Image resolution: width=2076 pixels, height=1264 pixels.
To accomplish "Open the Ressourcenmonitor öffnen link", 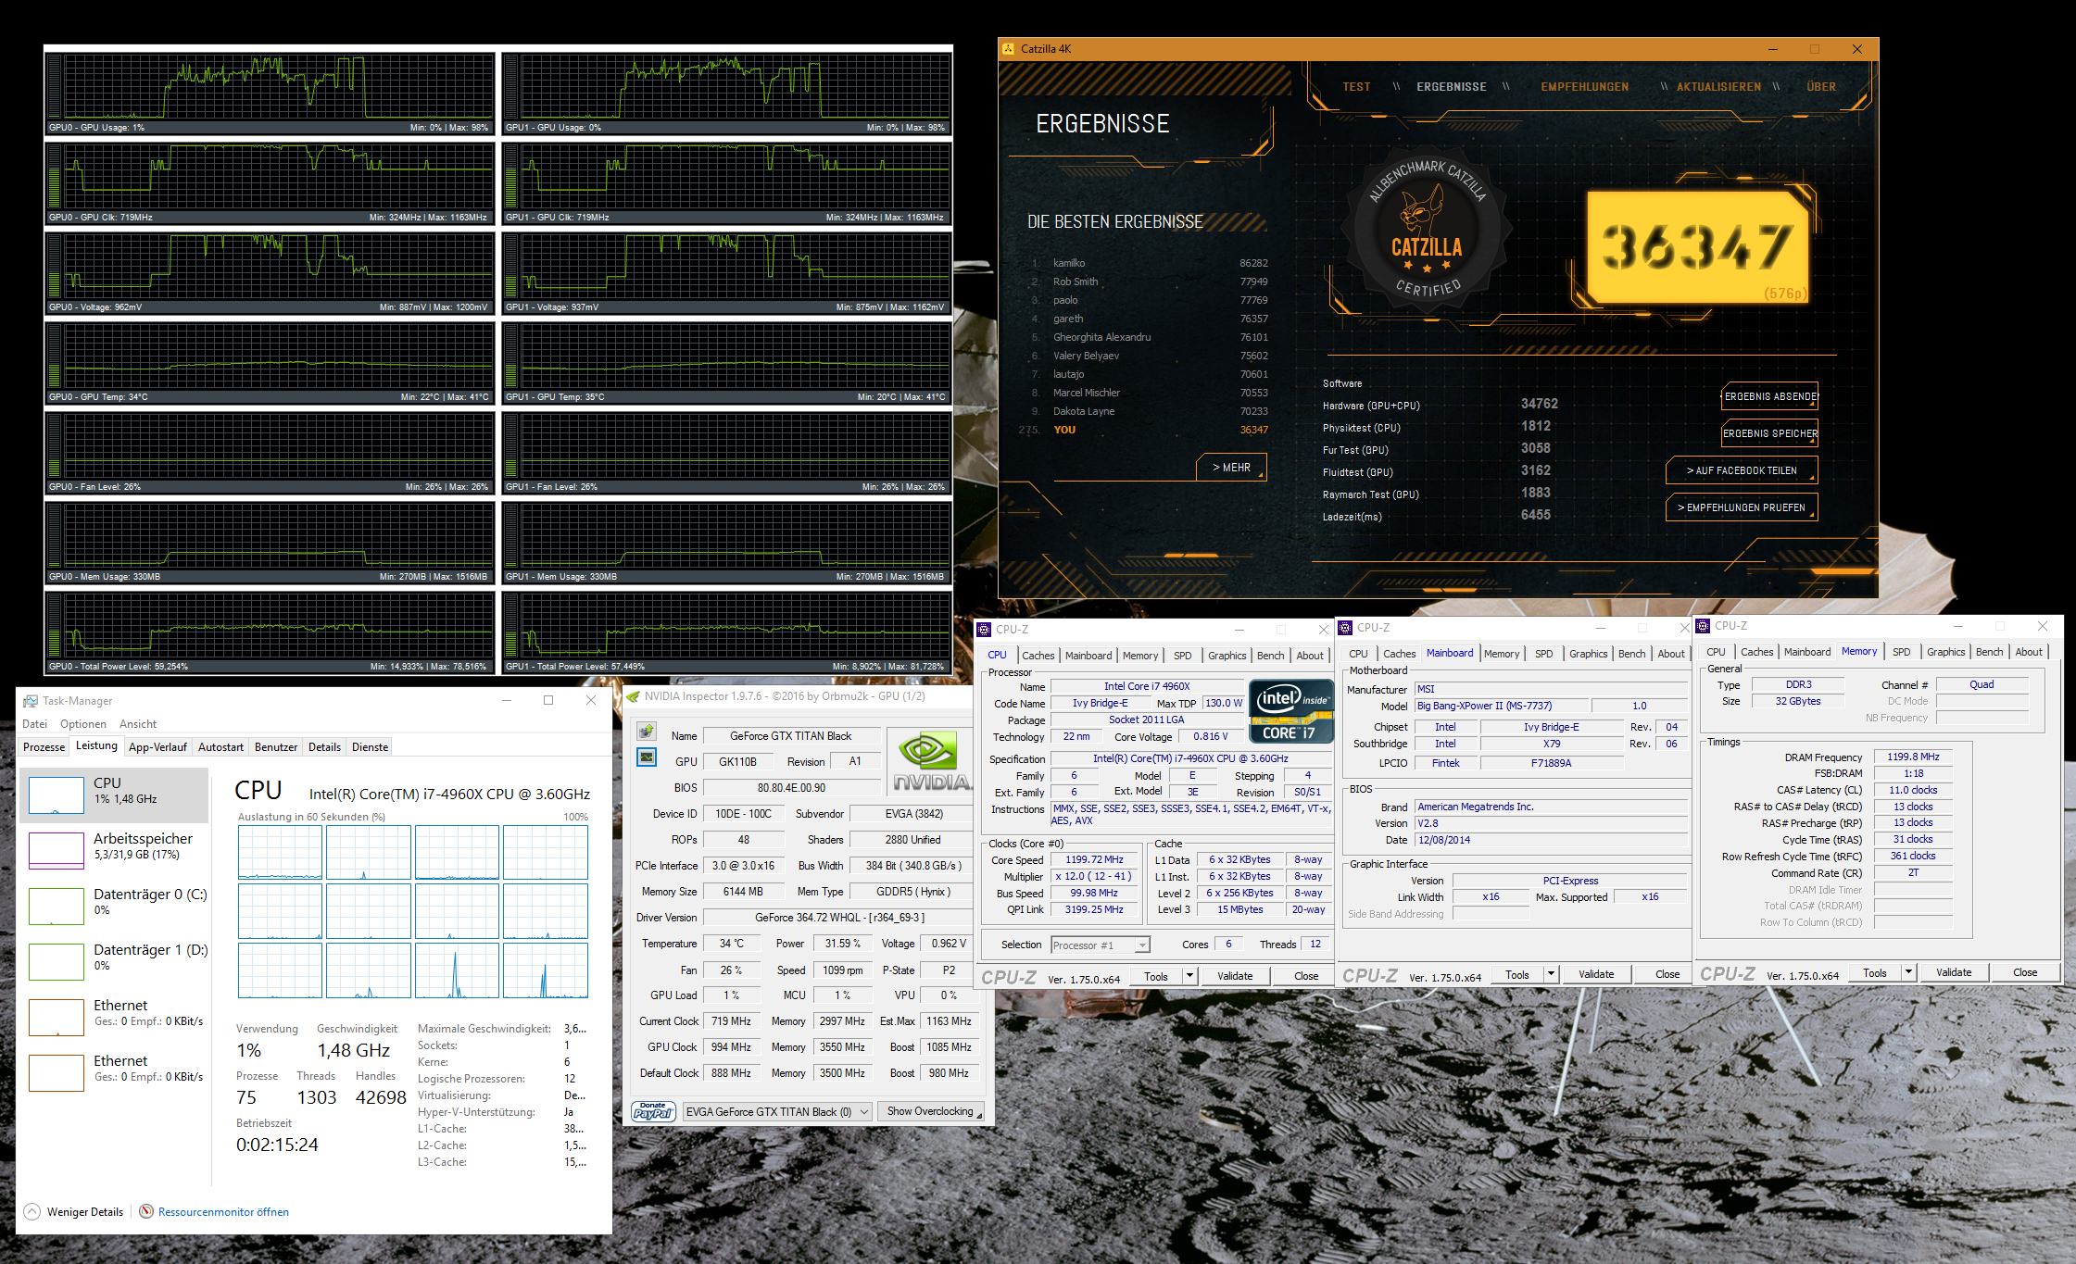I will tap(223, 1212).
